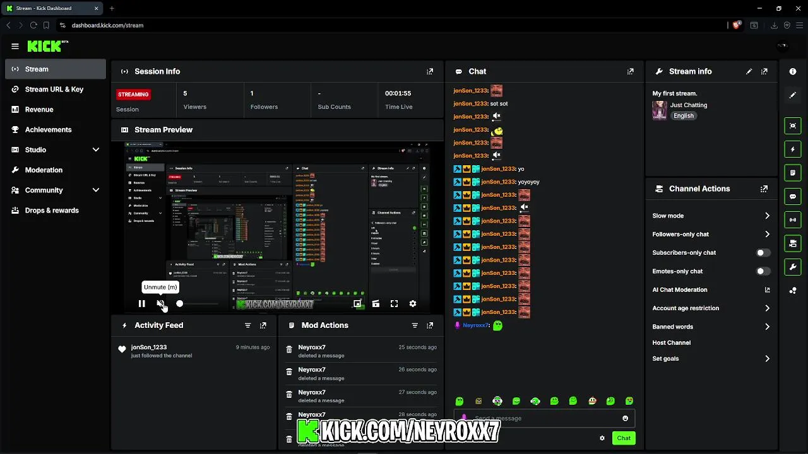Toggle the stream preview widget in right sidebar
Screen dimensions: 808x454
click(793, 125)
